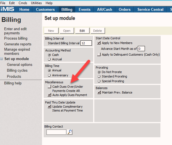Choose Anniversary billing time
Screen dimensions: 172x145
[x=49, y=75]
